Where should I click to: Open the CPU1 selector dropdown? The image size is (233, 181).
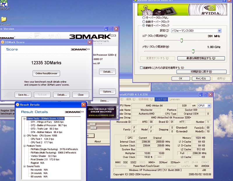pyautogui.click(x=204, y=106)
